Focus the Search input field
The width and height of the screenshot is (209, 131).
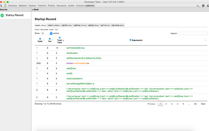(193, 33)
